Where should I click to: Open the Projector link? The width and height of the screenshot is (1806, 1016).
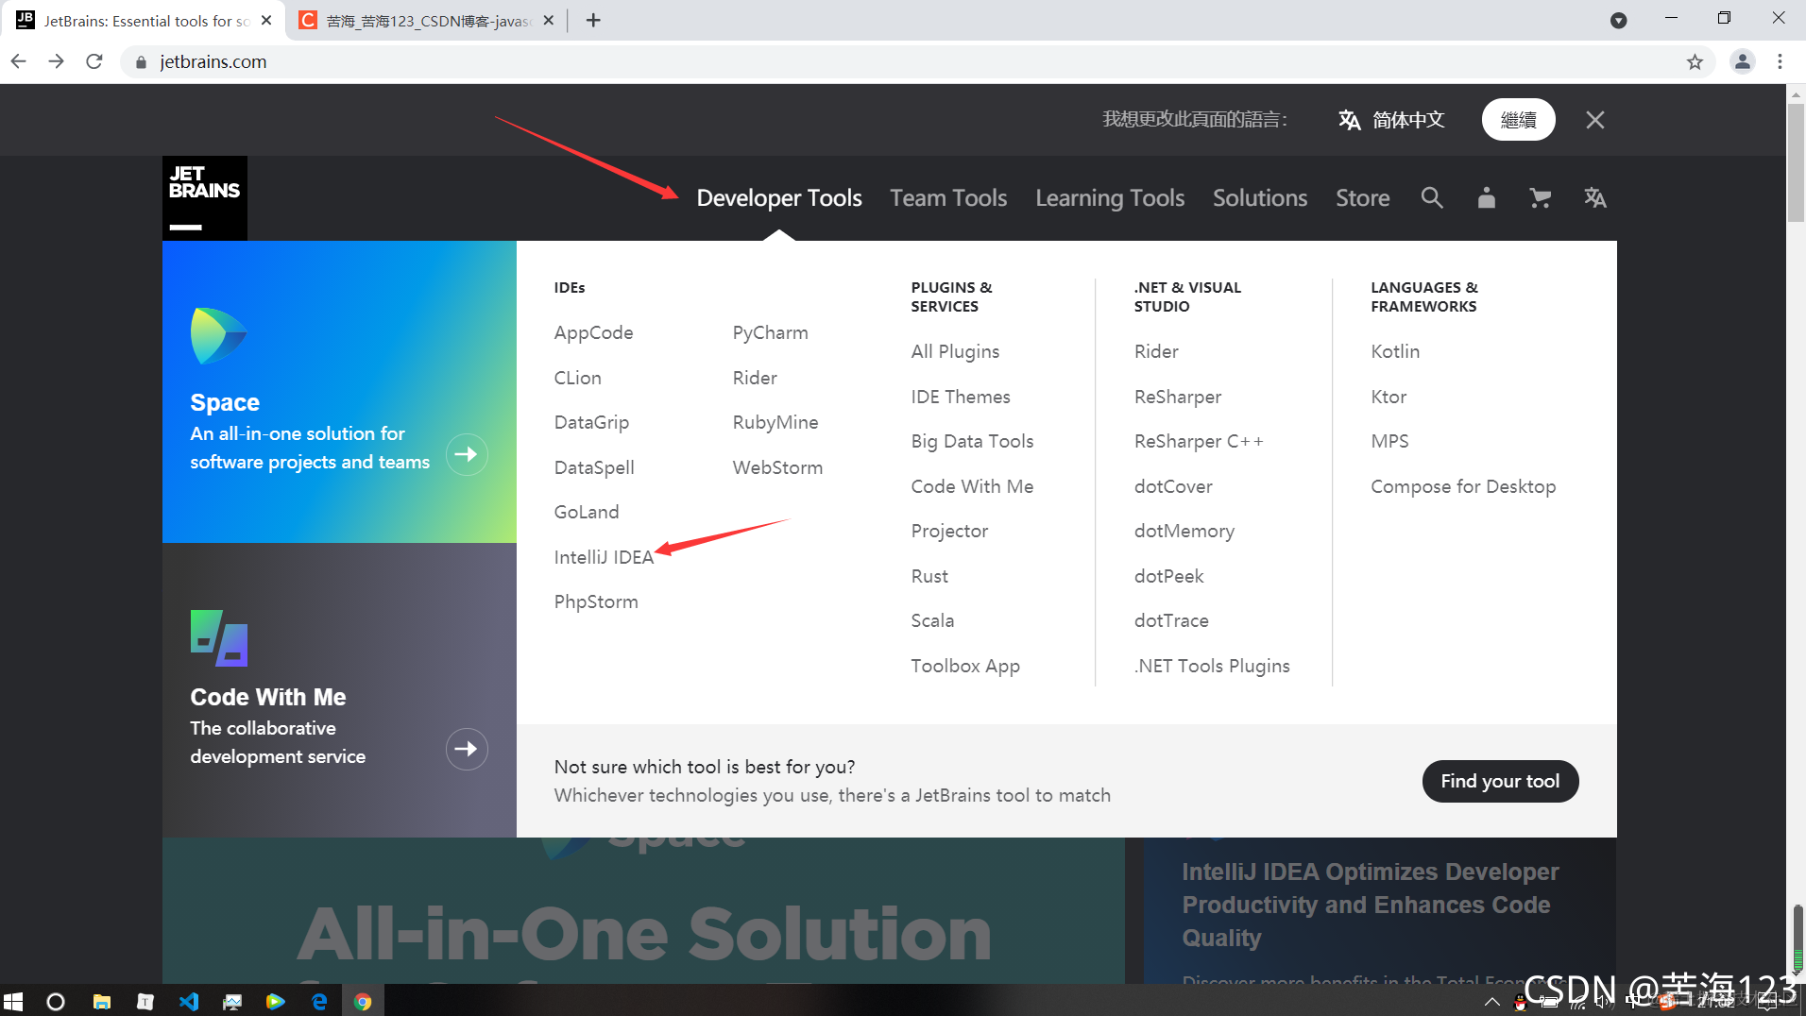(x=949, y=531)
